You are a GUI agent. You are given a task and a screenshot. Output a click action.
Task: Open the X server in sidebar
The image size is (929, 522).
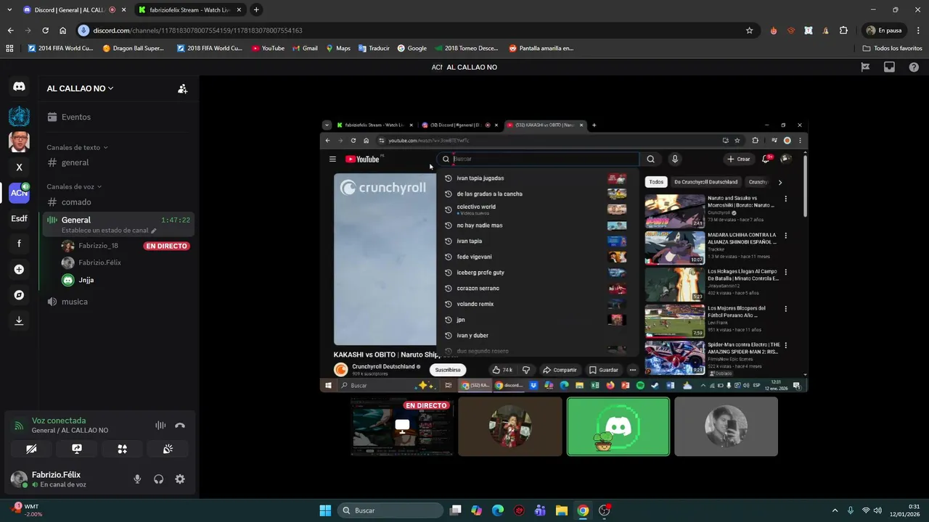(19, 167)
